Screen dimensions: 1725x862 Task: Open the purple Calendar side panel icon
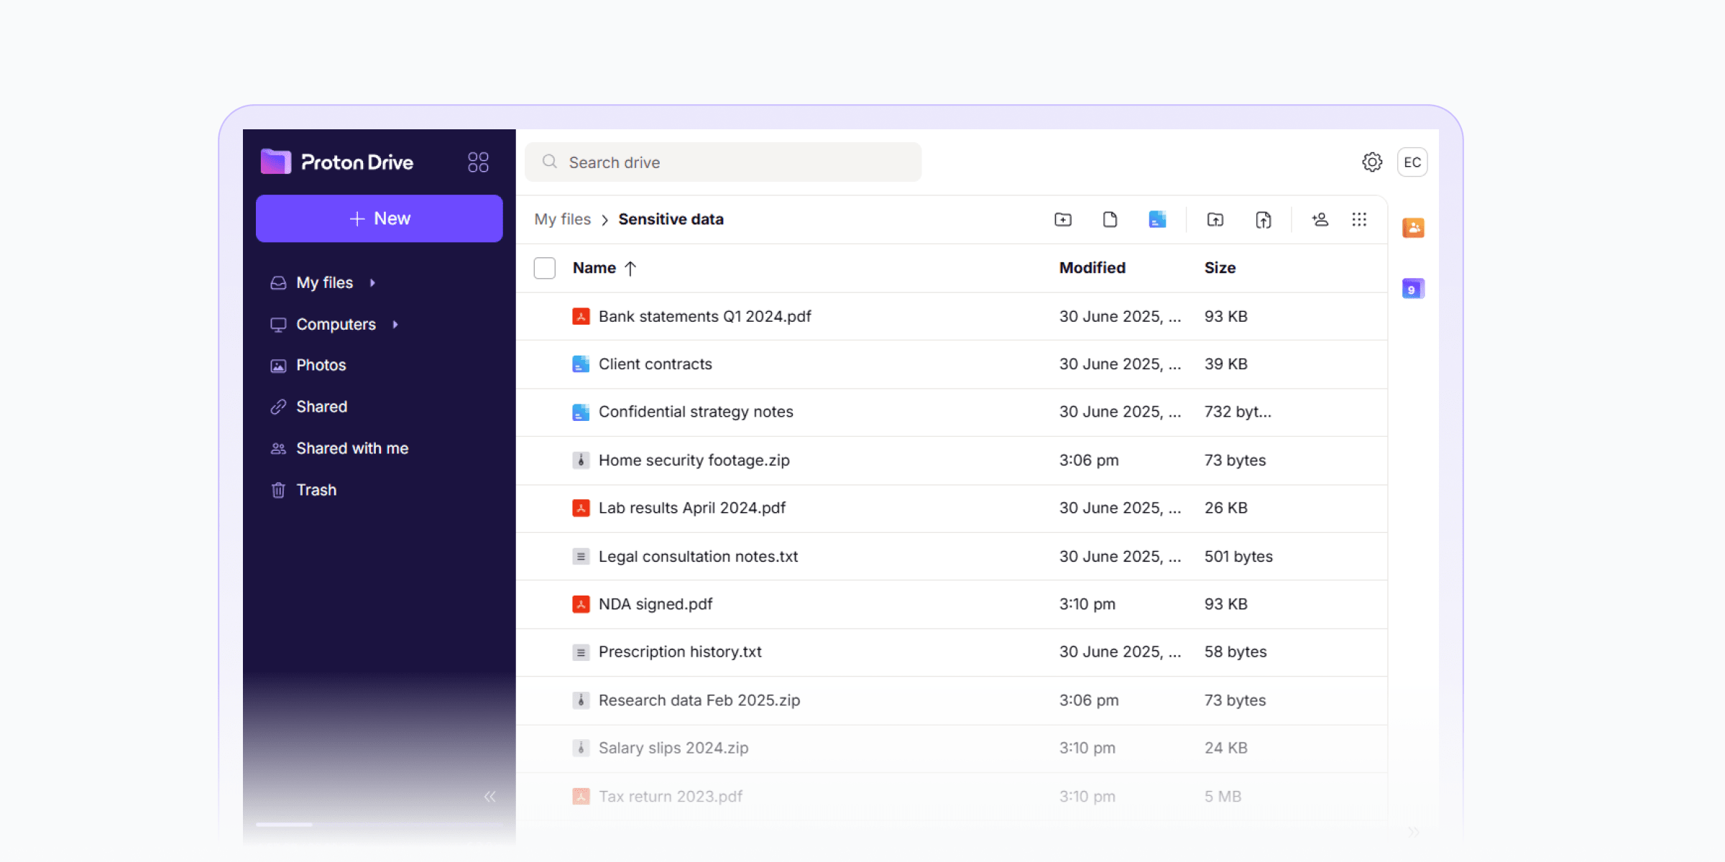coord(1413,289)
